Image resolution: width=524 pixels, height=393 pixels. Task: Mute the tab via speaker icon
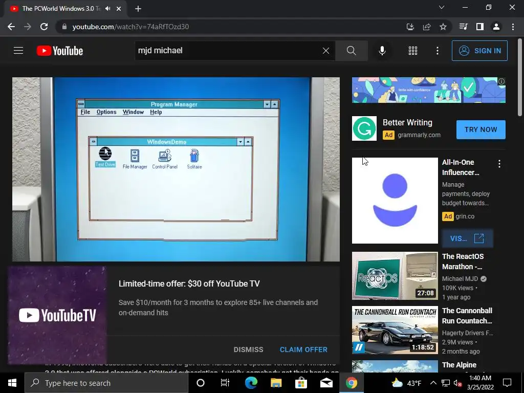point(107,9)
